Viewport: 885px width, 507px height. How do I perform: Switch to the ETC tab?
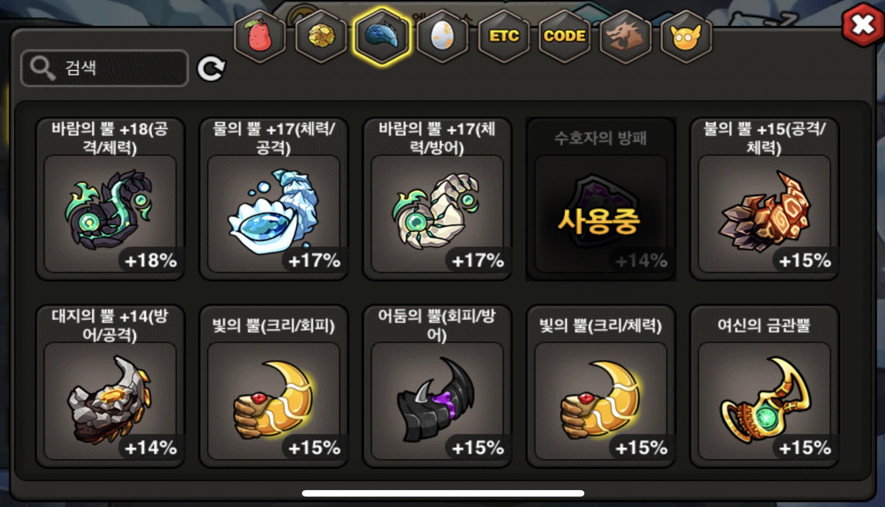point(504,36)
